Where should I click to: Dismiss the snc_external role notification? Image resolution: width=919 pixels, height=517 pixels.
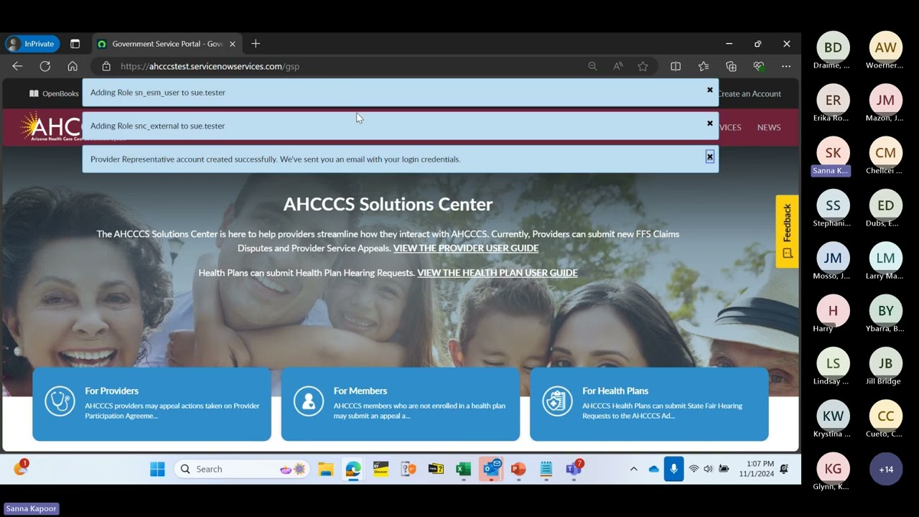[710, 123]
